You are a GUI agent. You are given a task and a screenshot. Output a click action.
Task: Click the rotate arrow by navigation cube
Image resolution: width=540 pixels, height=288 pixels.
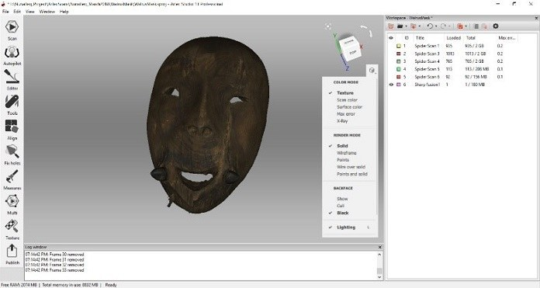point(367,31)
